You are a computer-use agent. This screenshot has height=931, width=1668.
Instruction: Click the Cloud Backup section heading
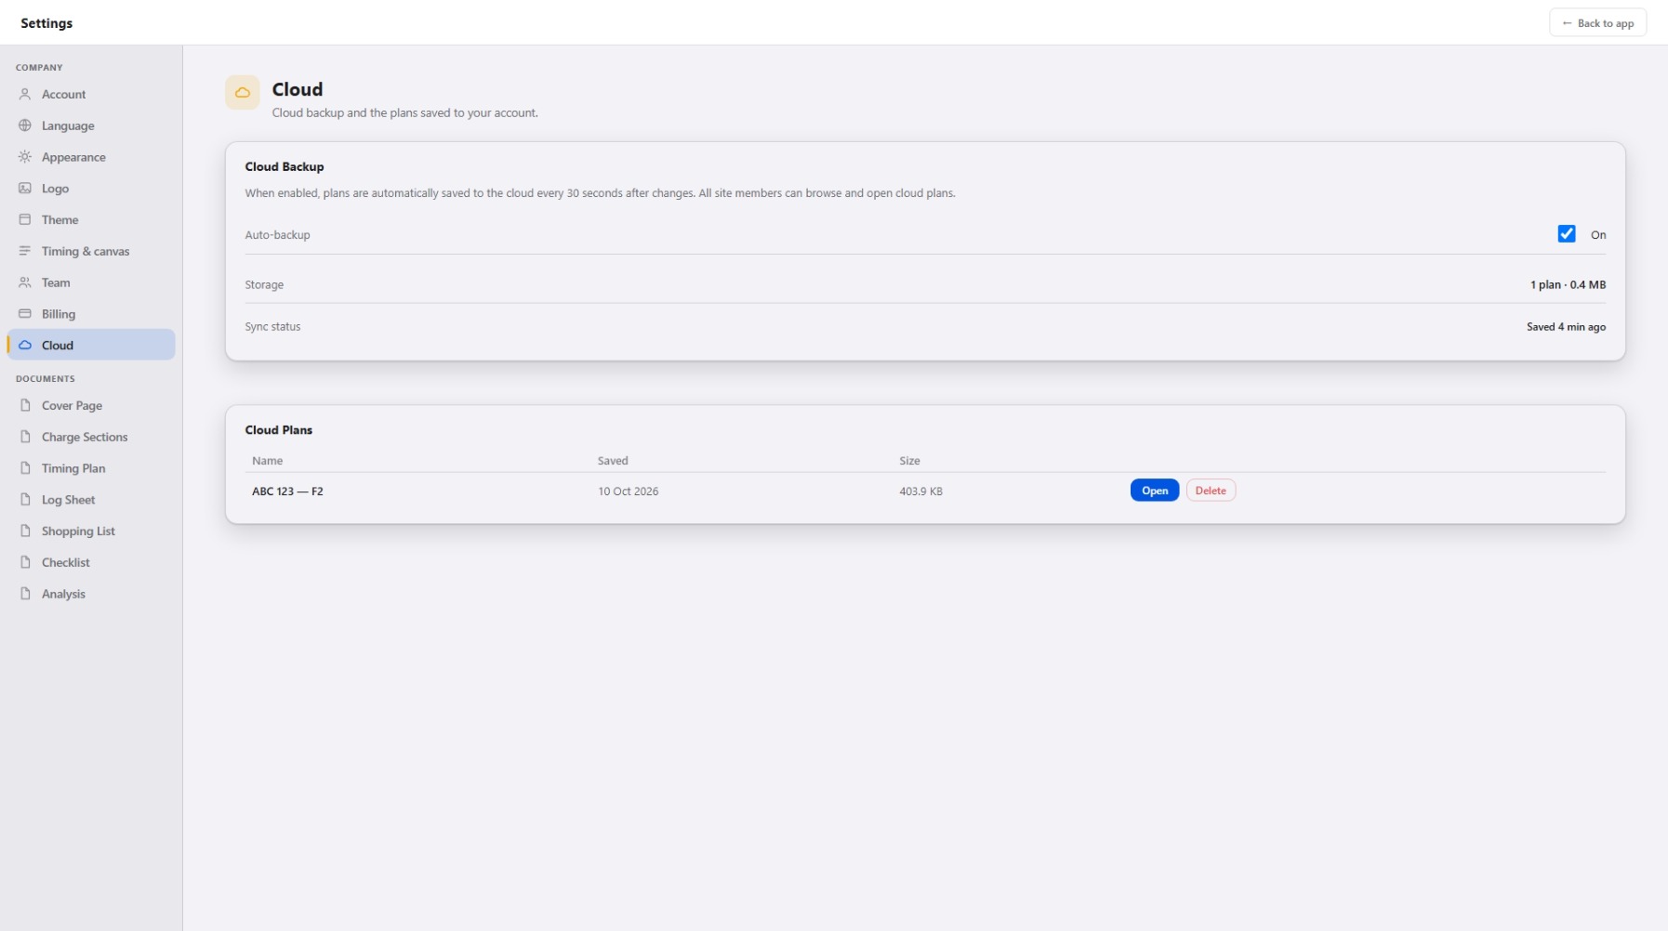[285, 167]
